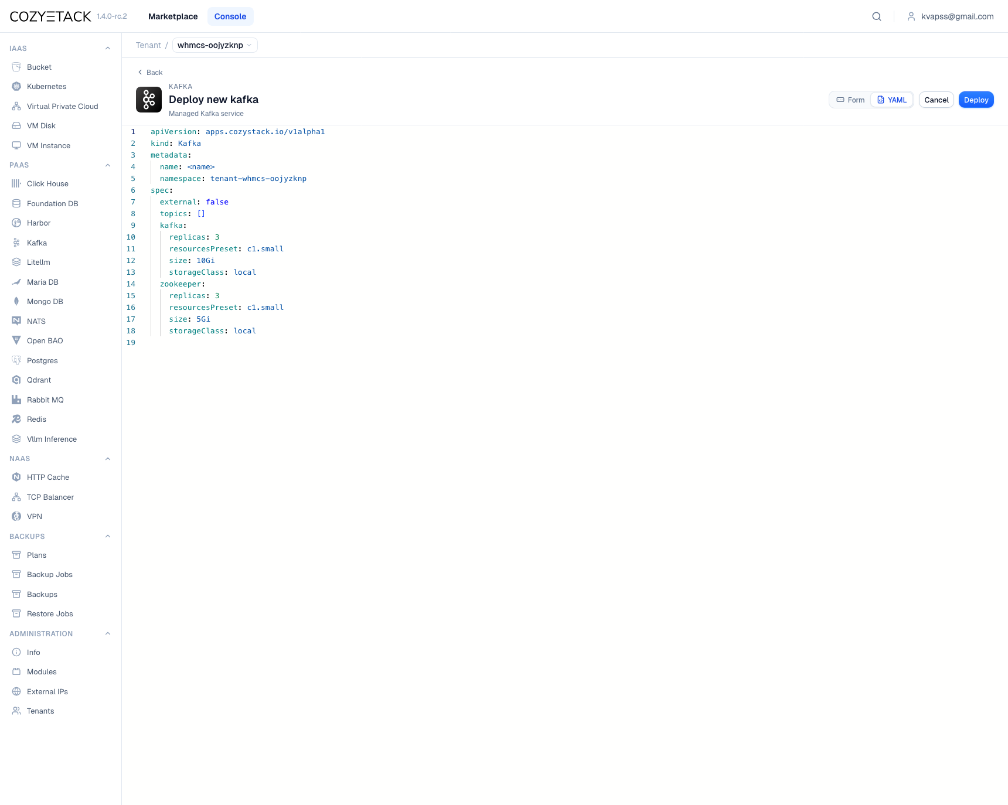Click the user account icon
The height and width of the screenshot is (805, 1008).
(x=911, y=16)
